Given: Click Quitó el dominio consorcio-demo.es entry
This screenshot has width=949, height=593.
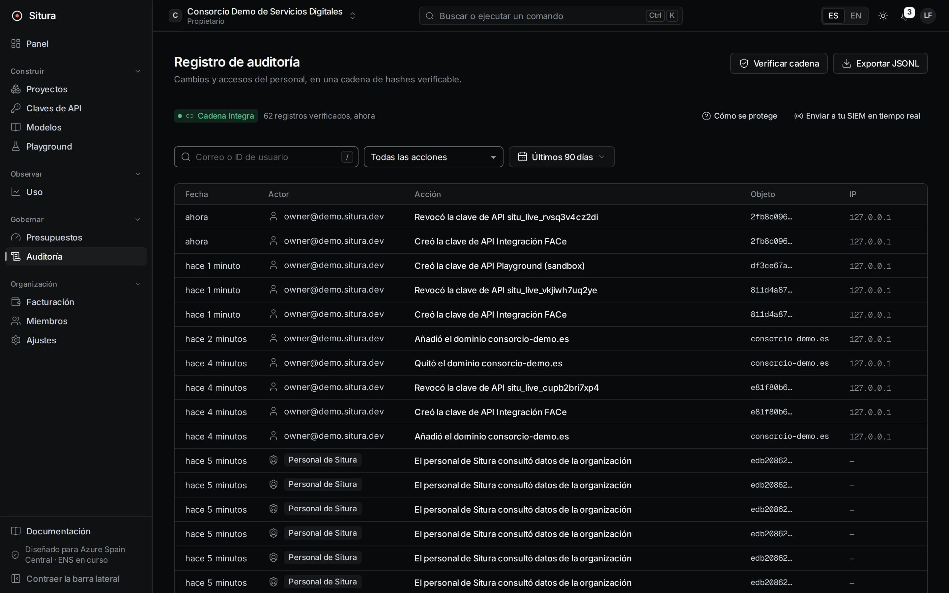Looking at the screenshot, I should pyautogui.click(x=488, y=363).
